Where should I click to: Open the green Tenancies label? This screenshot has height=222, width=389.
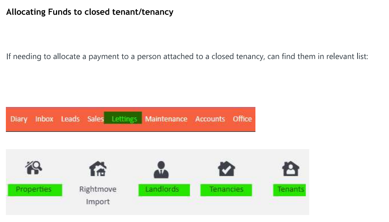[226, 189]
